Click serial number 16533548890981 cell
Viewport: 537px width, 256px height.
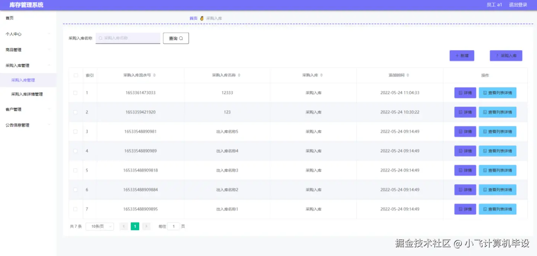click(141, 131)
